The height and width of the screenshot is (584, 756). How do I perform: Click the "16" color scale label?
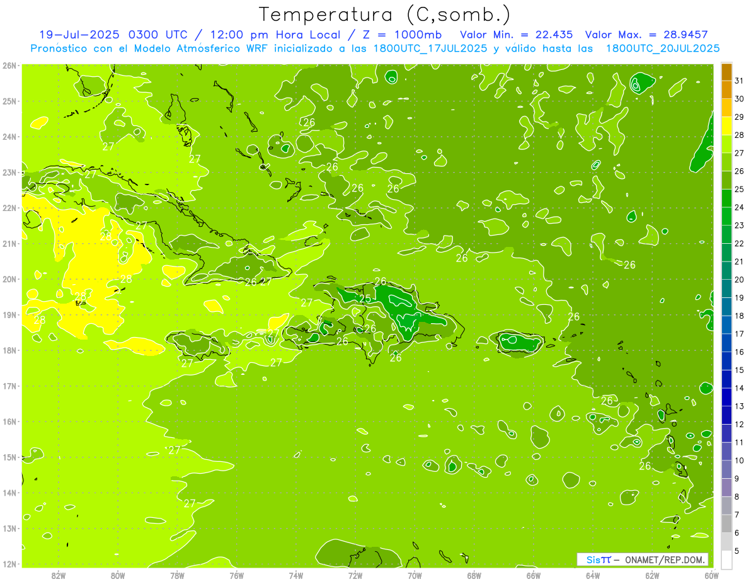(739, 352)
